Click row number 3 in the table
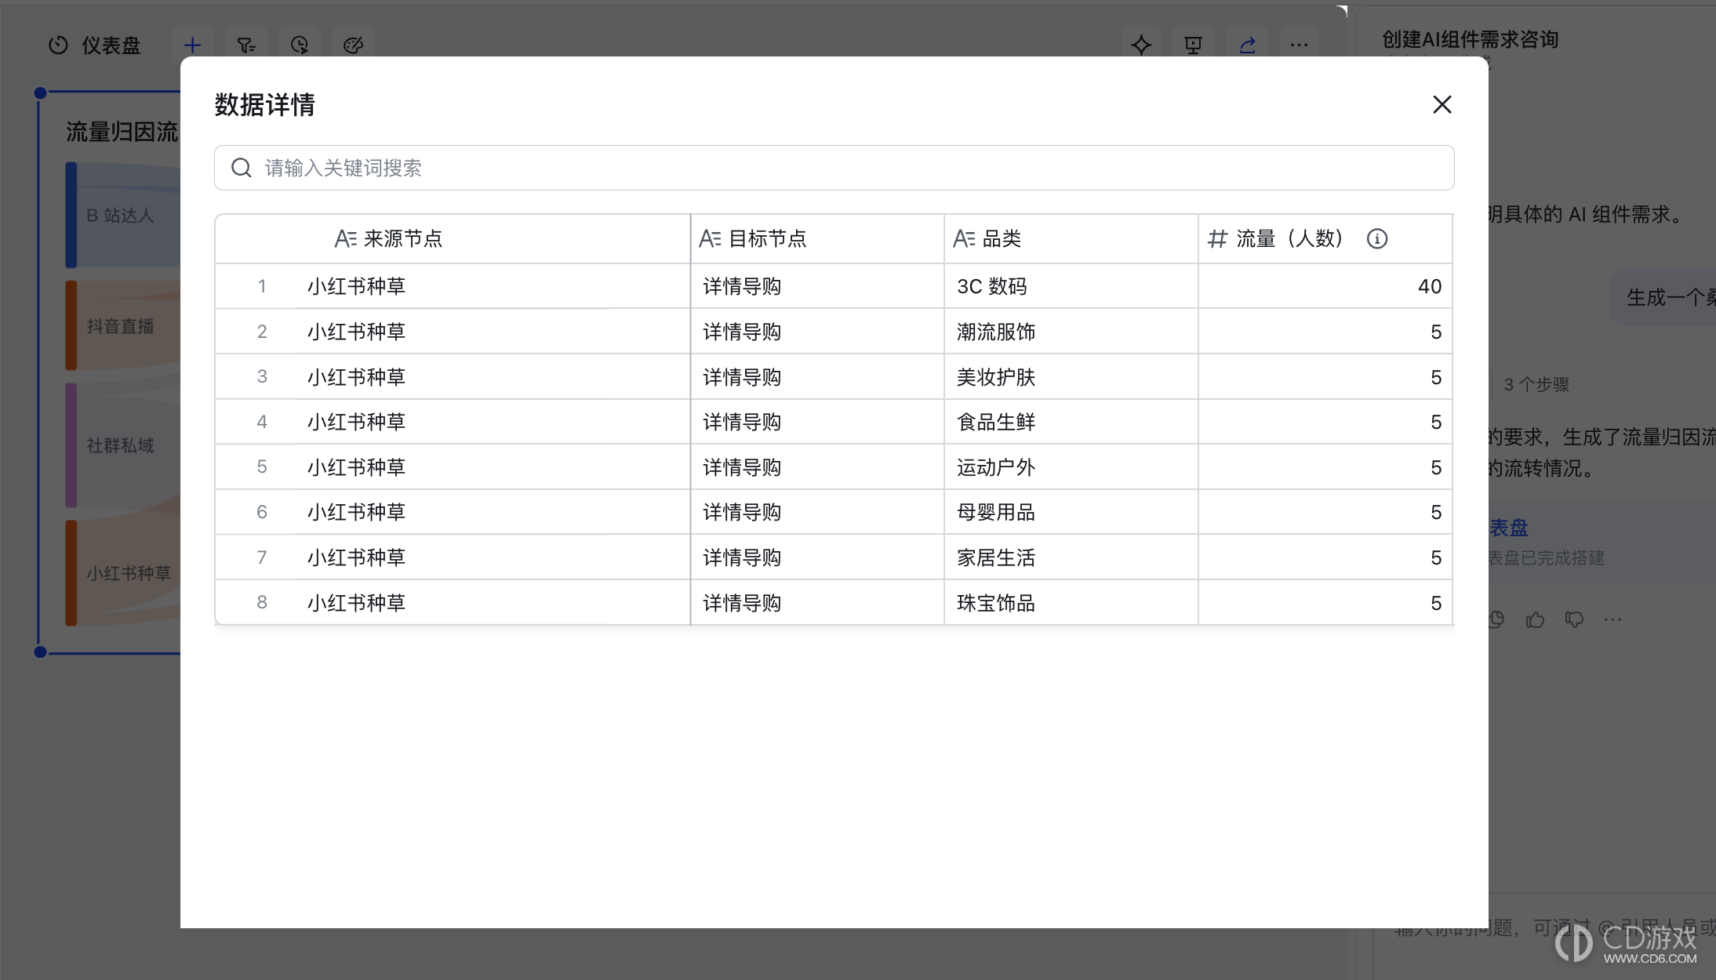 (x=262, y=377)
